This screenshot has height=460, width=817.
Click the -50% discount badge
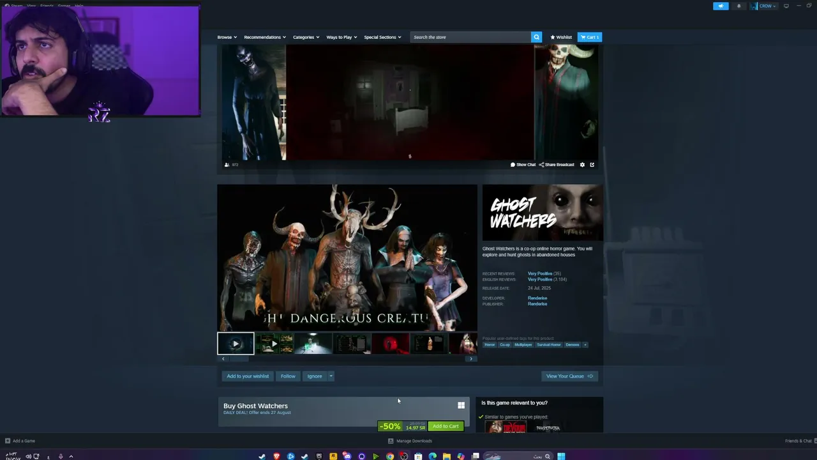tap(390, 426)
